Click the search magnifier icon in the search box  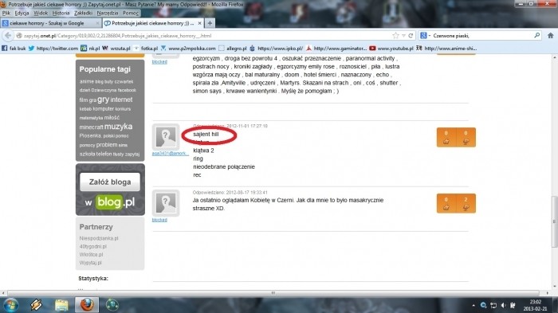click(x=536, y=36)
